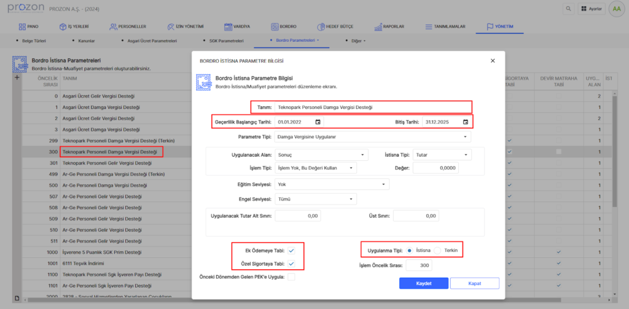
Task: Enable Önceki Dönemden Gelen PEK'e Uygula
Action: [291, 277]
